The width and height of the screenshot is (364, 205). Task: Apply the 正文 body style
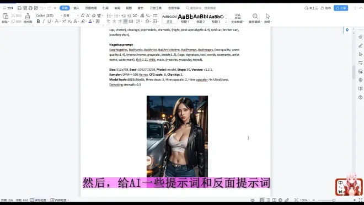[169, 19]
